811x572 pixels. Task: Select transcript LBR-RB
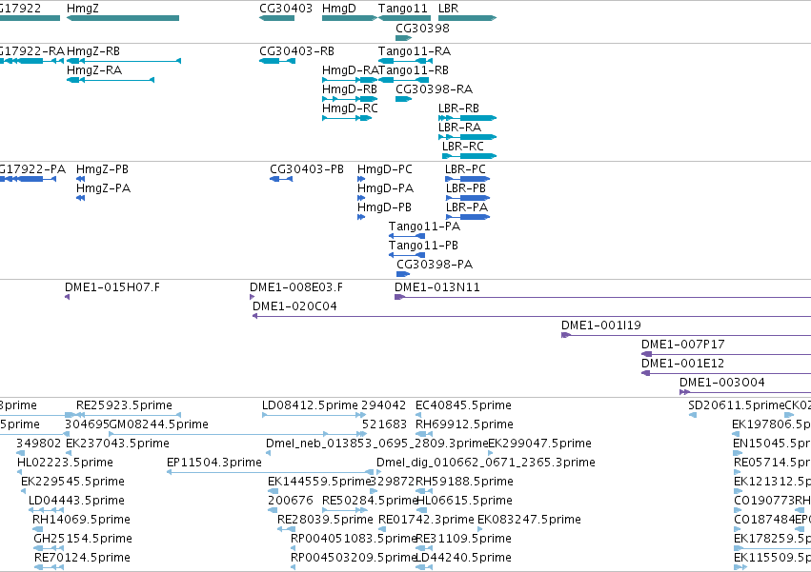(x=458, y=108)
